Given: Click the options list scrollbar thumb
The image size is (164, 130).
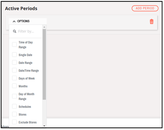Looking at the screenshot, I should point(44,64).
